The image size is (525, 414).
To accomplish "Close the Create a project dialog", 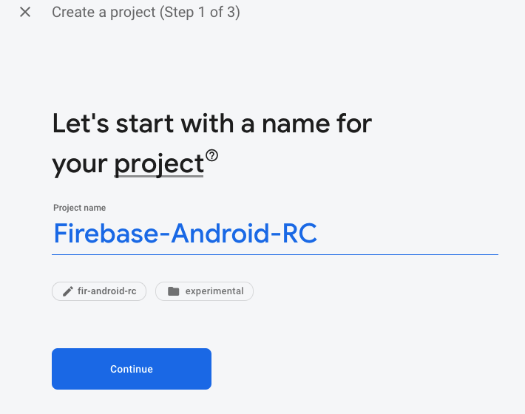I will (25, 13).
